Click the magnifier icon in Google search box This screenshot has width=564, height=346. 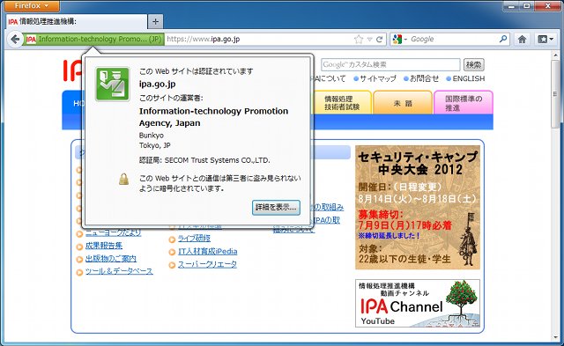coord(503,39)
